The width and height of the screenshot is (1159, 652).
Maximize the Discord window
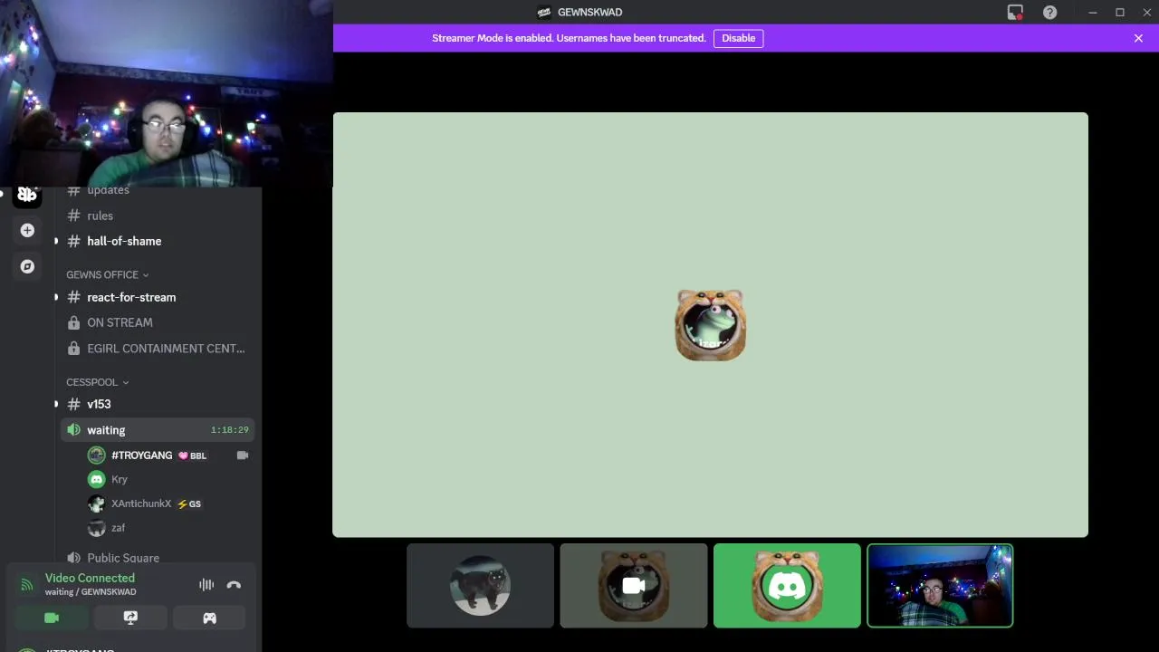pos(1120,12)
